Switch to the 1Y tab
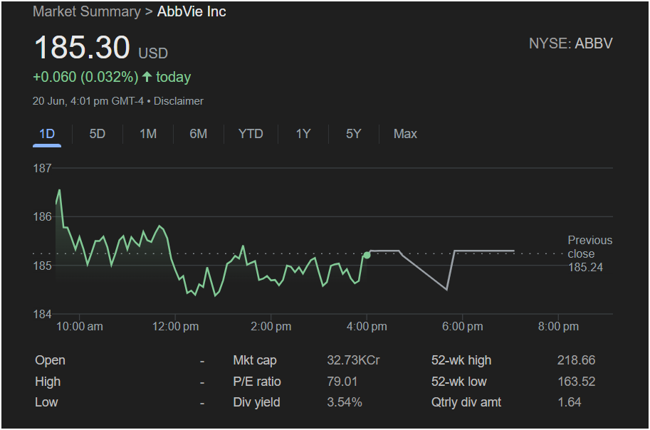The width and height of the screenshot is (650, 430). (x=303, y=134)
